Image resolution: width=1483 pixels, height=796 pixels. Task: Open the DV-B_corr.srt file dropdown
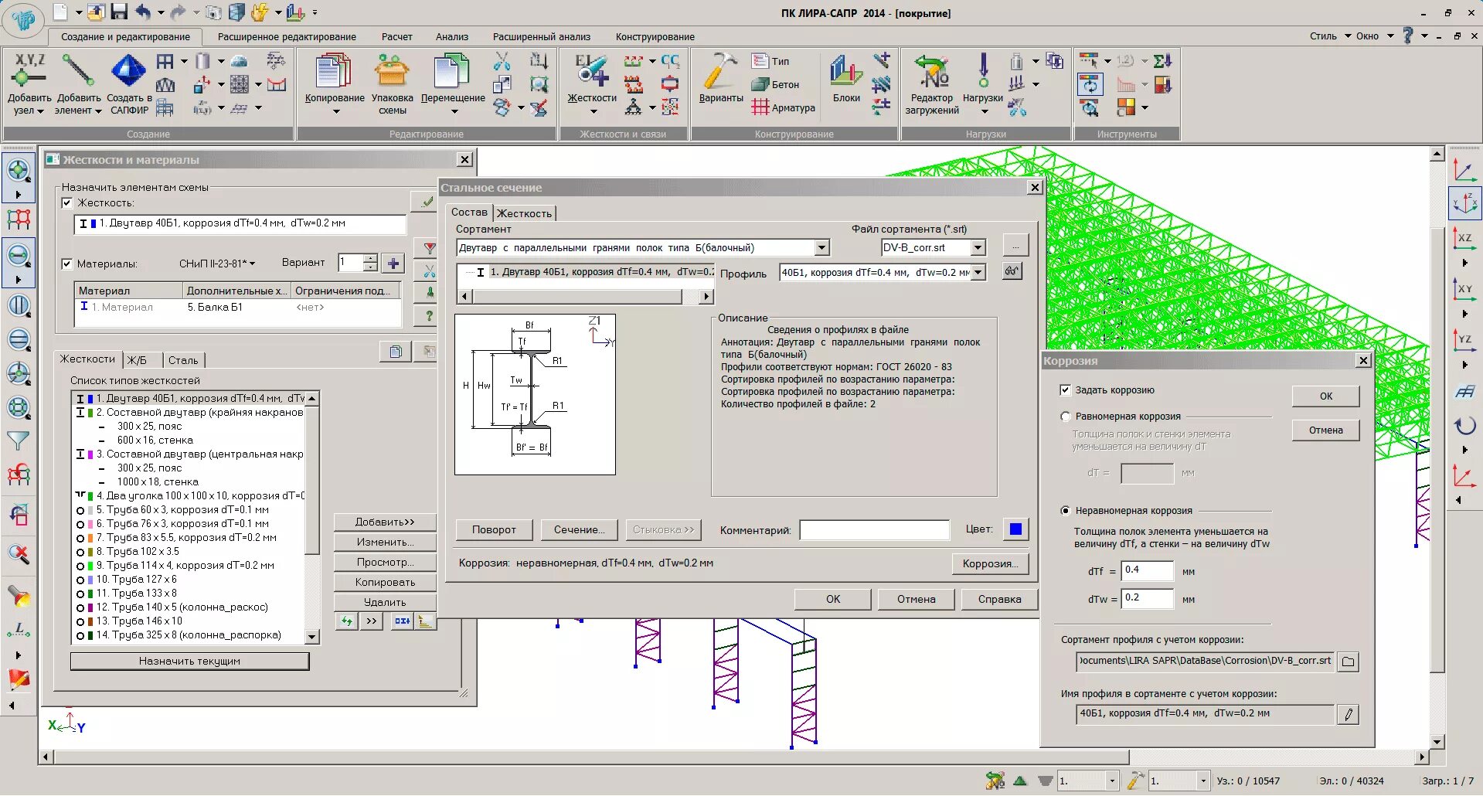click(x=978, y=248)
